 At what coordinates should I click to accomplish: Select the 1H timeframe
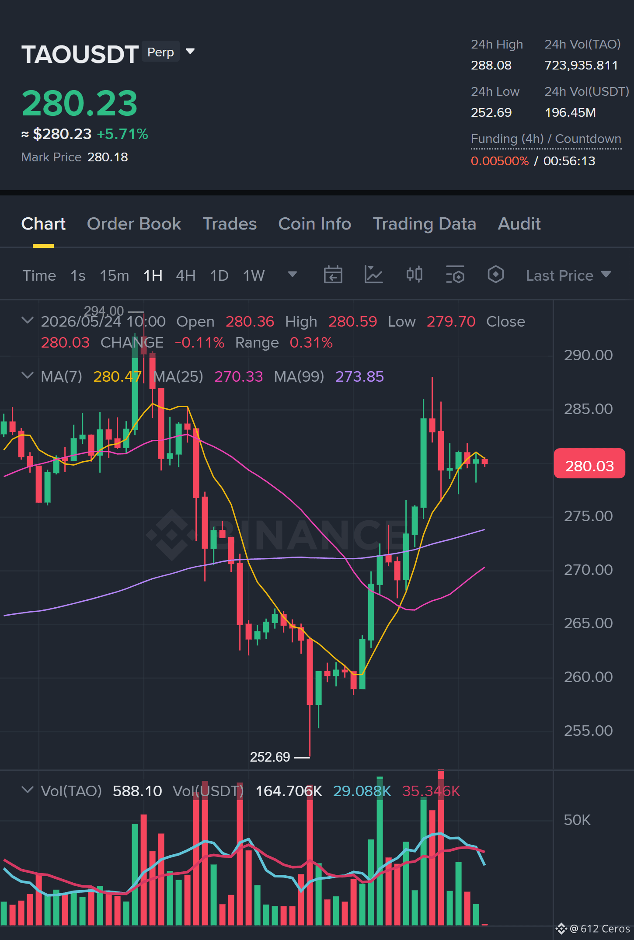pos(153,275)
